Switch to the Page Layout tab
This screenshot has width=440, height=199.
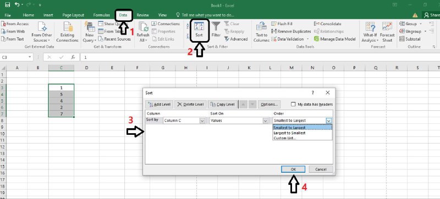click(x=73, y=15)
